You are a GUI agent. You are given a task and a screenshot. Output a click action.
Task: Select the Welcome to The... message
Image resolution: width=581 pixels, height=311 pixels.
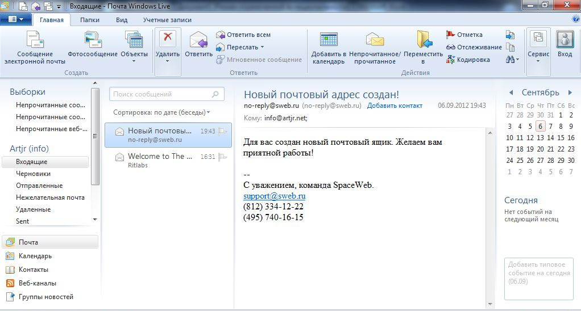[168, 161]
